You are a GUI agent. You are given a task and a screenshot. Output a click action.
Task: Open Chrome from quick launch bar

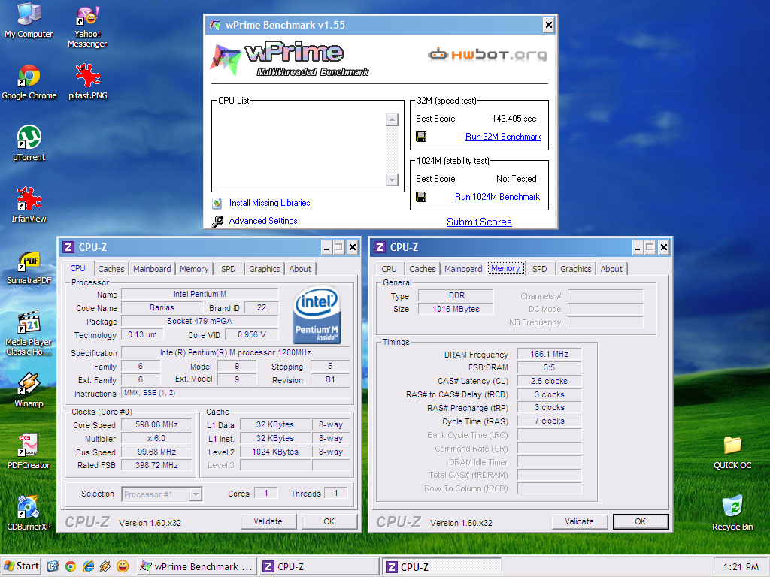click(x=71, y=566)
